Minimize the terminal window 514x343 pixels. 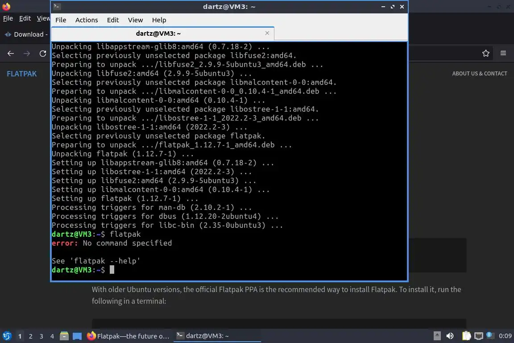[x=383, y=7]
